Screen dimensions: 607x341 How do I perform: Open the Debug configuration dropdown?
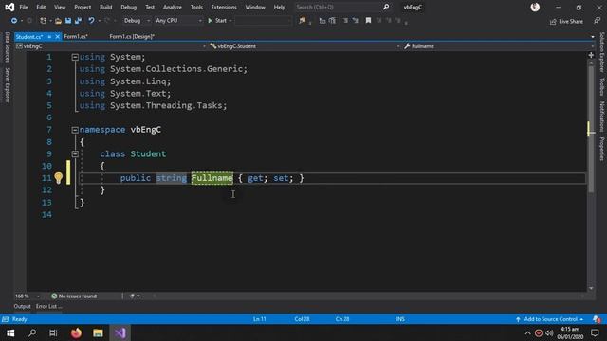[137, 21]
